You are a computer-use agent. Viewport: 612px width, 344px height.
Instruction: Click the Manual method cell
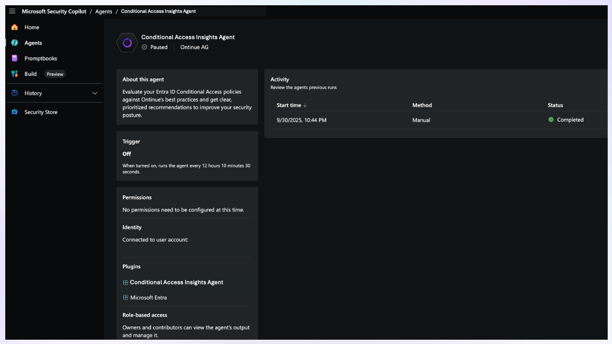(421, 120)
